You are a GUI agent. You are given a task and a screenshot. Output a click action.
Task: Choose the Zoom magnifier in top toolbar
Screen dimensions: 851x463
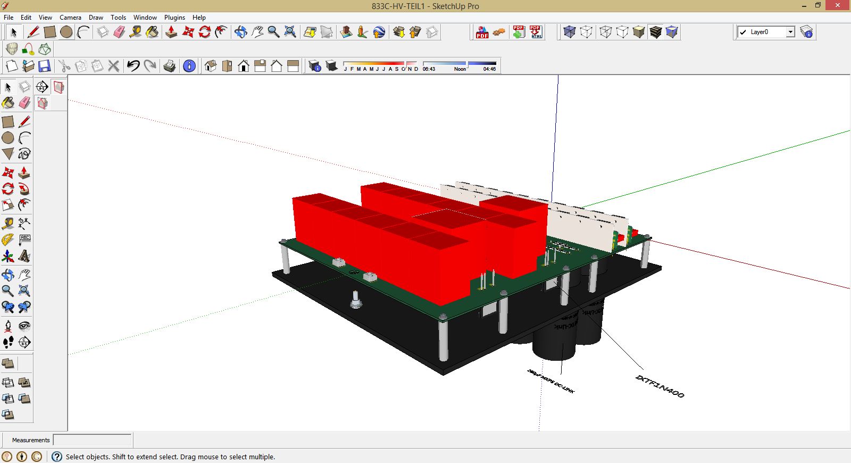(x=273, y=32)
